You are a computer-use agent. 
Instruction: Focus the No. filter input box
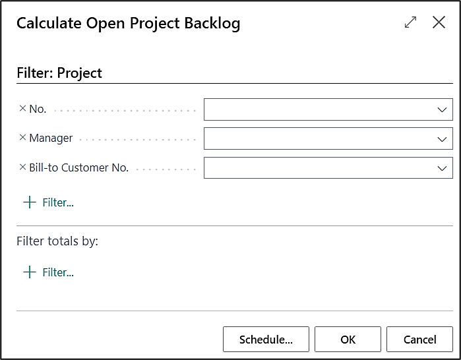point(318,110)
